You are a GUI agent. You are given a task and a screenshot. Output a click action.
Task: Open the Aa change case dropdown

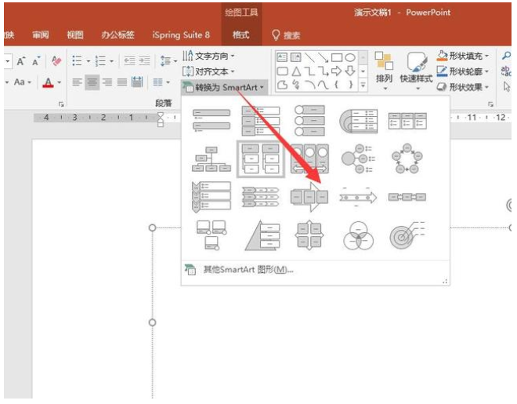click(x=22, y=82)
